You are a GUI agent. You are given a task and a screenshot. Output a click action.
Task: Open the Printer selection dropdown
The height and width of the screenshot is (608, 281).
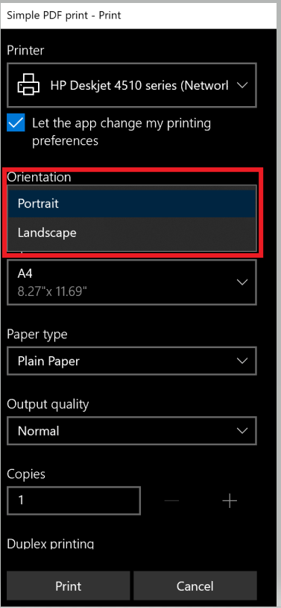click(x=132, y=85)
